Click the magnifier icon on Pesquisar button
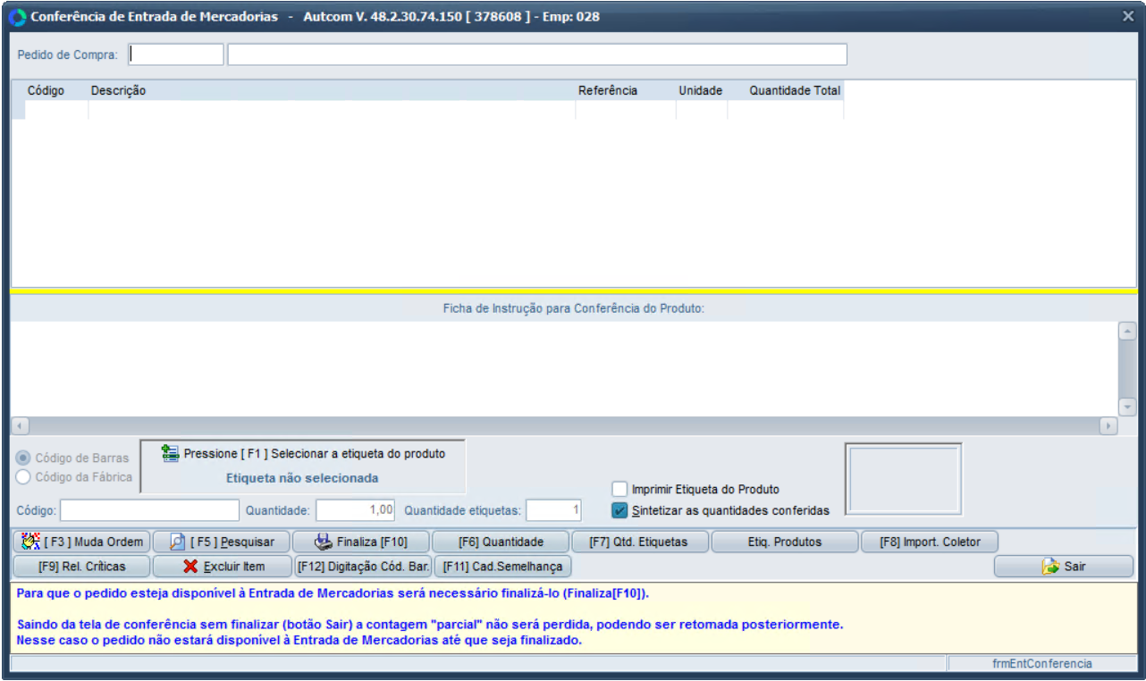This screenshot has height=681, width=1146. tap(177, 542)
